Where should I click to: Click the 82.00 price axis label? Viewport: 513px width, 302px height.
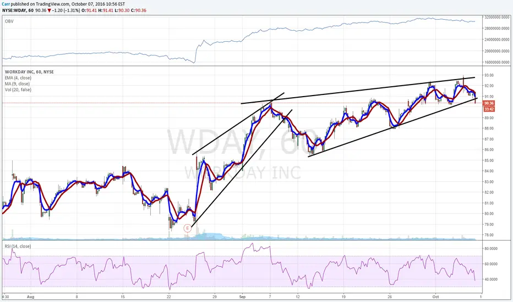pyautogui.click(x=489, y=192)
